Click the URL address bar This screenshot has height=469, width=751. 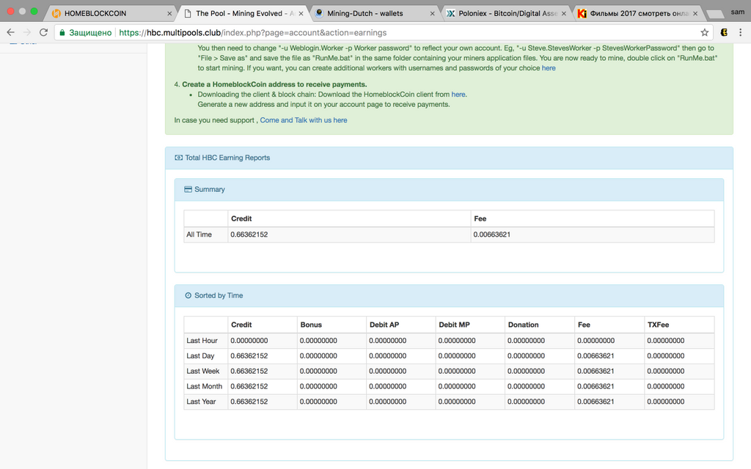367,32
